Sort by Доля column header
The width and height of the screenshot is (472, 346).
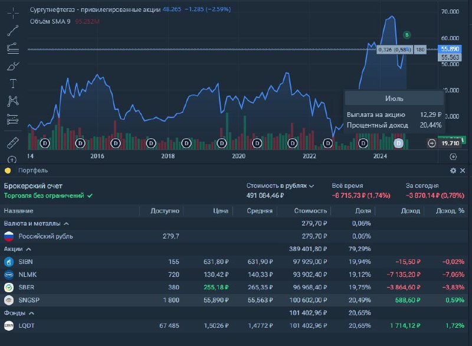coord(363,211)
